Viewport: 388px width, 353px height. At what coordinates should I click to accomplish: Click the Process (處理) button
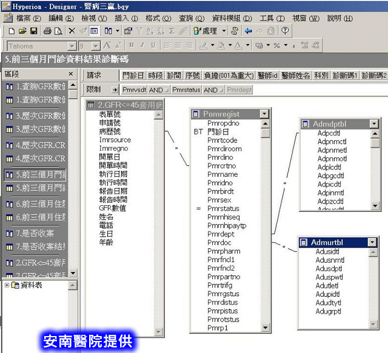[x=206, y=31]
